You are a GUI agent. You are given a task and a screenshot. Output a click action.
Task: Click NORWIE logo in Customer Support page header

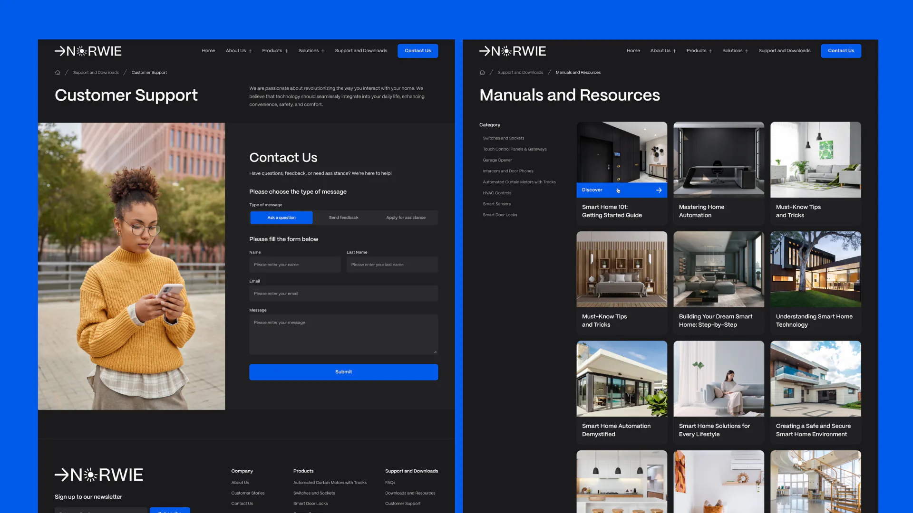[88, 51]
